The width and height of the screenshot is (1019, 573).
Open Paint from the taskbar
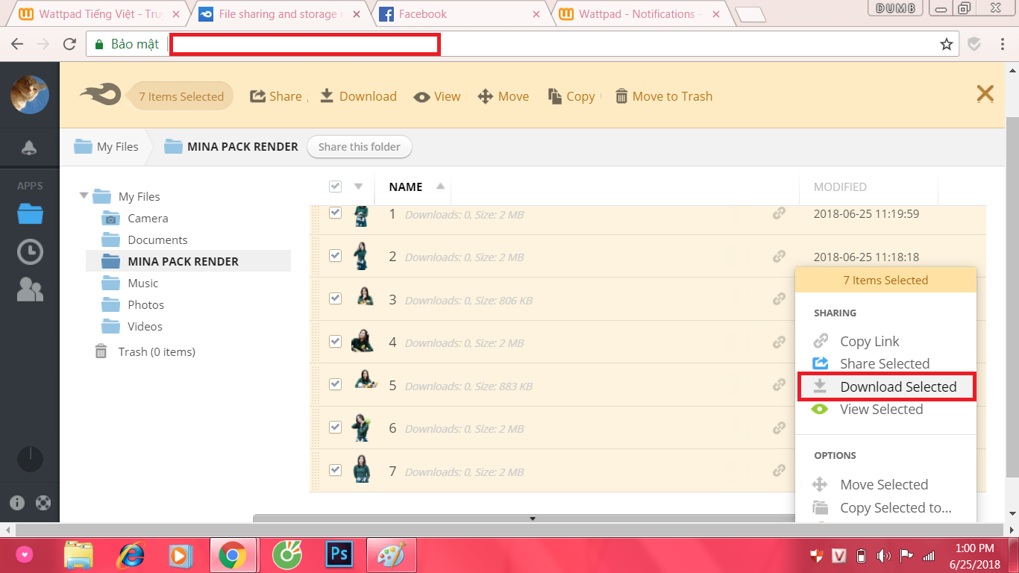392,555
